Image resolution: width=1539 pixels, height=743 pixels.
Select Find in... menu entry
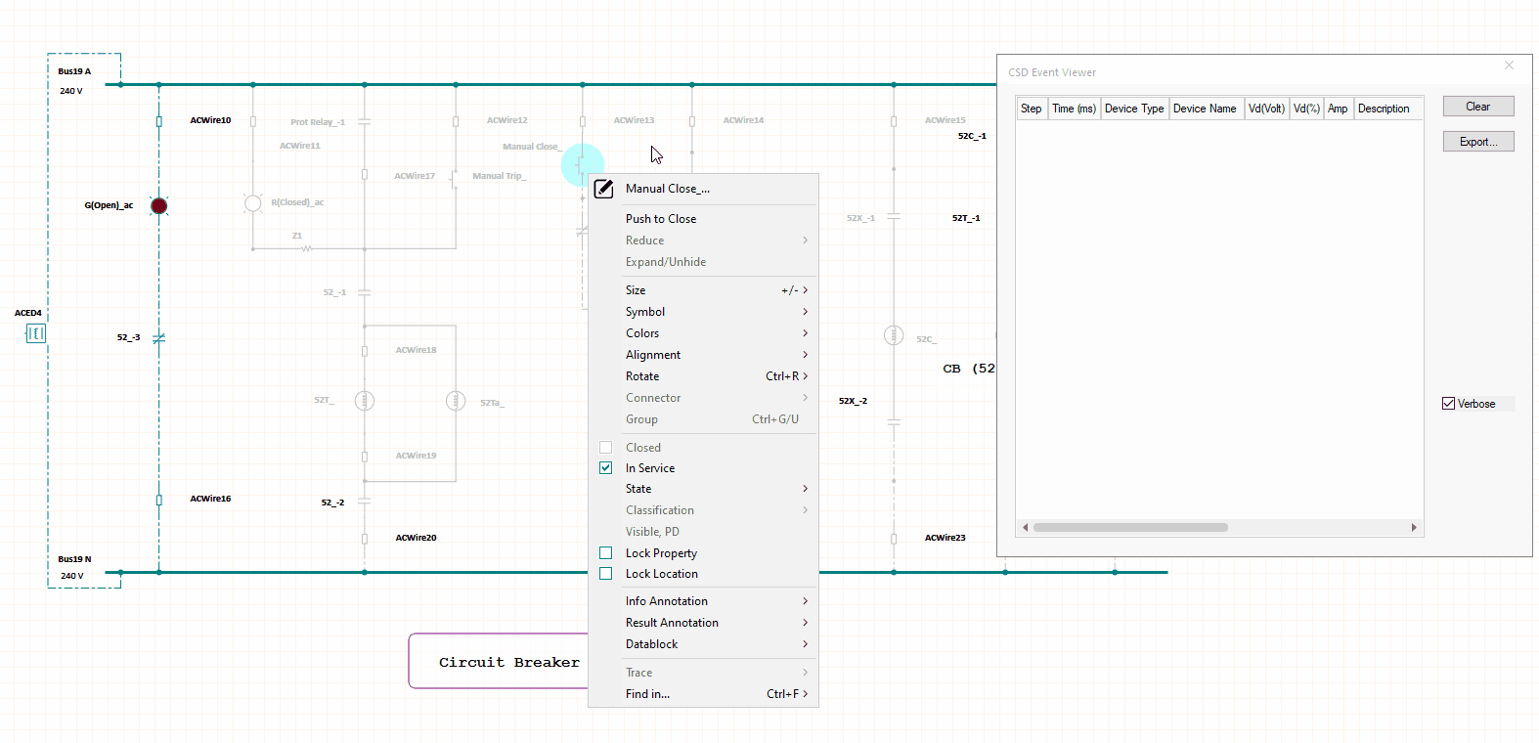click(648, 694)
